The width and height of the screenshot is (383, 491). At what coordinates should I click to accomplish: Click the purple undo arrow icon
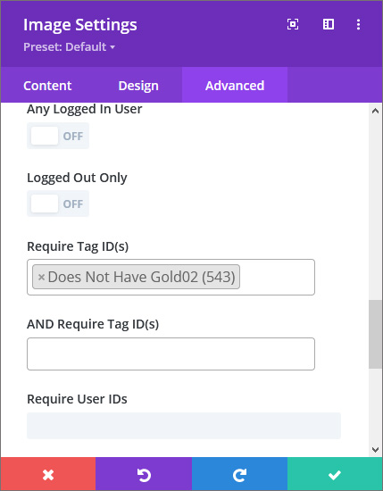point(144,474)
